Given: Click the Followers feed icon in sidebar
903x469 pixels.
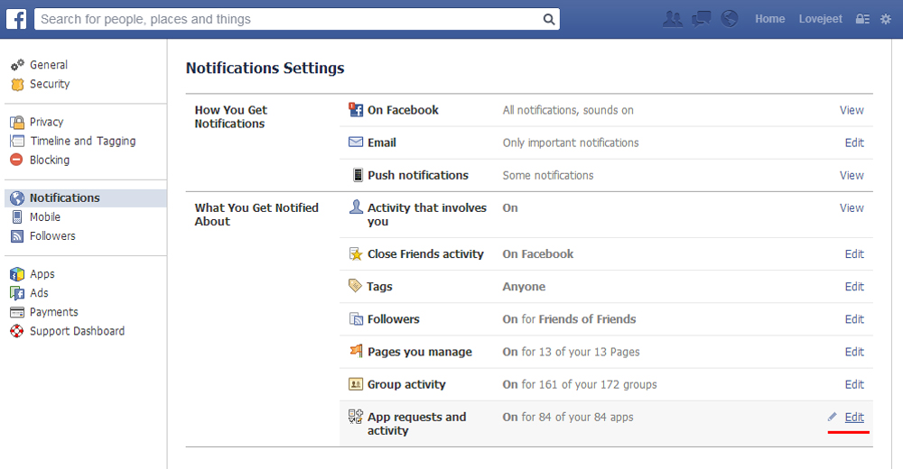Looking at the screenshot, I should pos(17,236).
